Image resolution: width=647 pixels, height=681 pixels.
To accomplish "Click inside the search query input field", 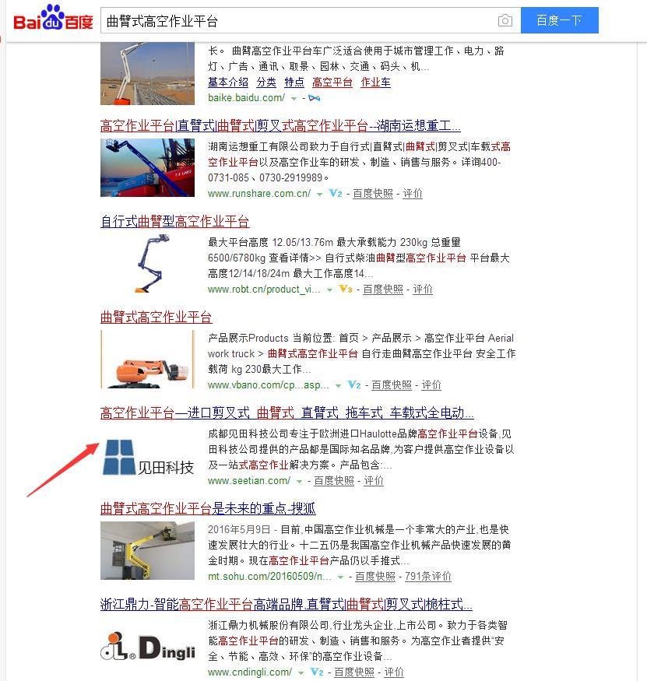I will click(298, 20).
